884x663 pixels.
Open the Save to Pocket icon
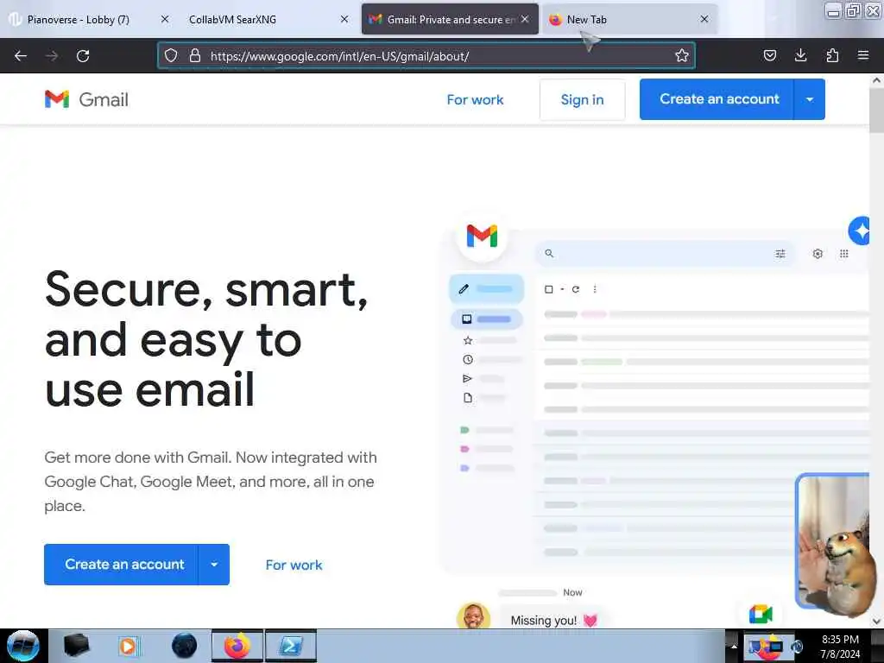tap(769, 55)
